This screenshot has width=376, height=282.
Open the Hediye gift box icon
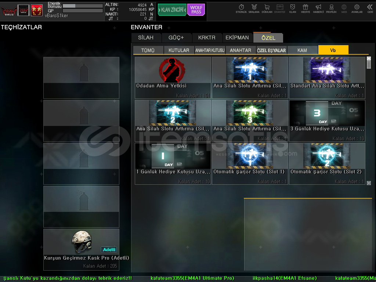305,9
